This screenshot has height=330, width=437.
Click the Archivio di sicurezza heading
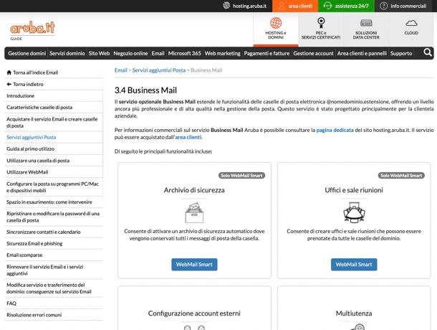click(194, 190)
